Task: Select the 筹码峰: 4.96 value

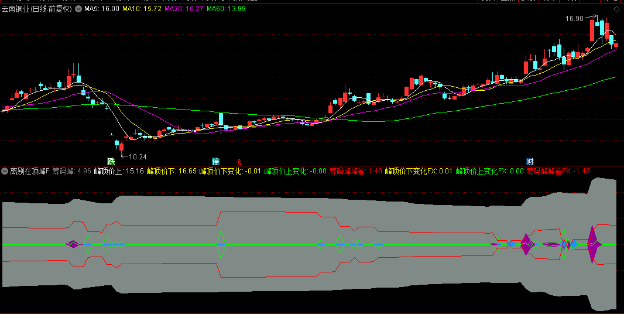Action: (71, 171)
